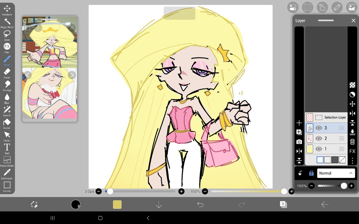Screen dimensions: 359x224
Task: Select light transparent checker background
Action: tap(328, 160)
